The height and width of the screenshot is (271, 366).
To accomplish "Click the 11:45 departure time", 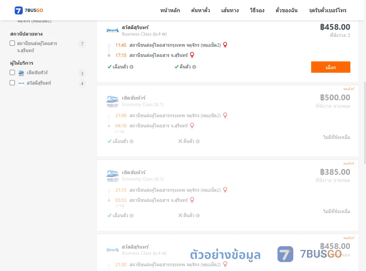I will pos(121,45).
